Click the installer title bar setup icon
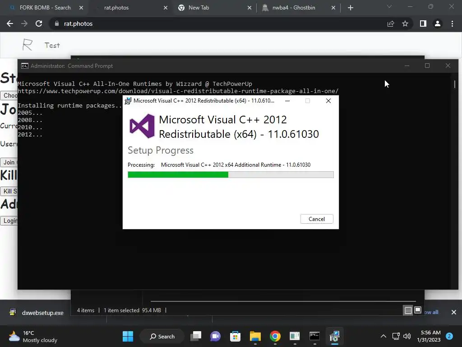This screenshot has width=462, height=347. pos(128,101)
